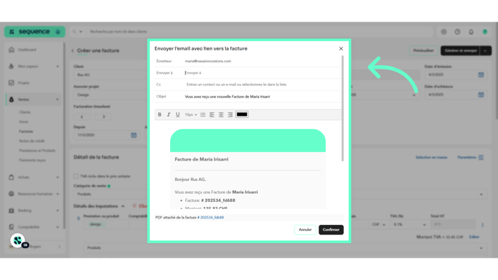Open dropdown arrow beside Générer et envoyer

point(486,51)
